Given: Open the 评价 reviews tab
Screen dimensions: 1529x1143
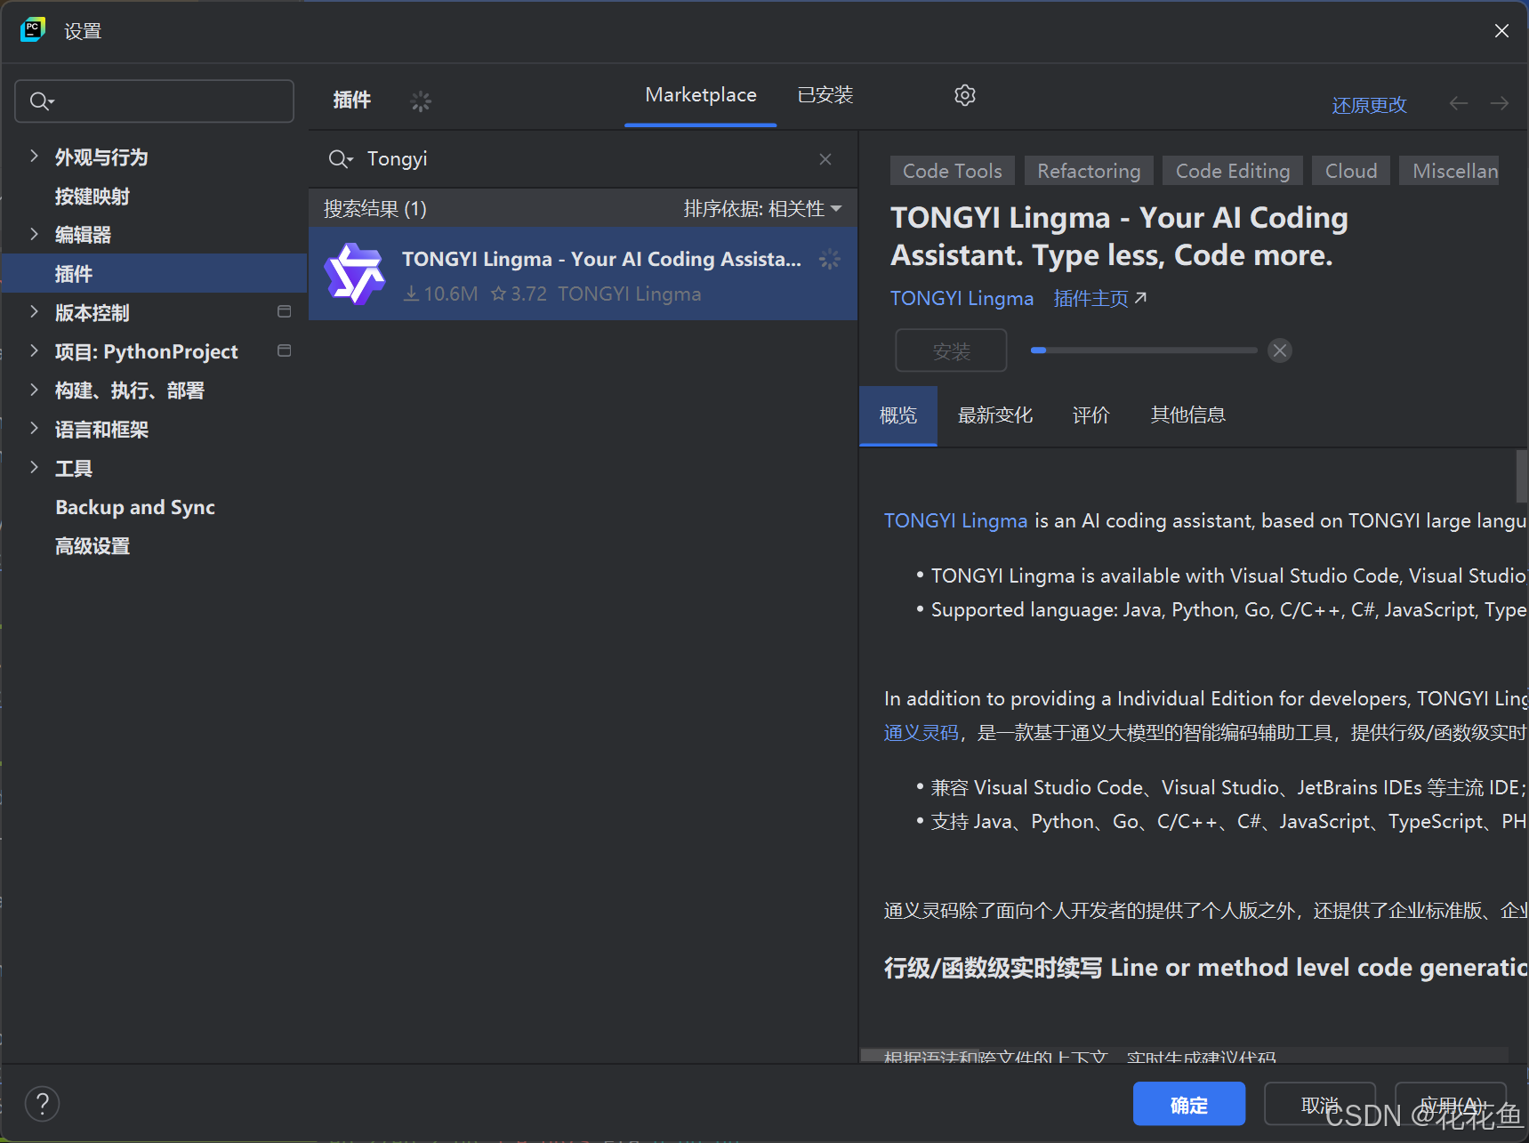Looking at the screenshot, I should 1091,415.
